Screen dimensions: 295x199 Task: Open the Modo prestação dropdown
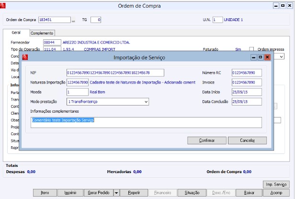click(x=146, y=102)
